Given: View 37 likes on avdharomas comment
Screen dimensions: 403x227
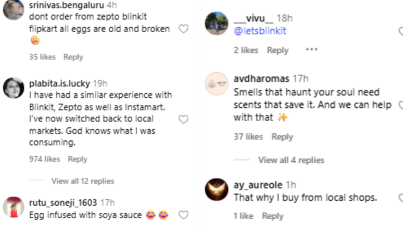Looking at the screenshot, I should (x=248, y=136).
